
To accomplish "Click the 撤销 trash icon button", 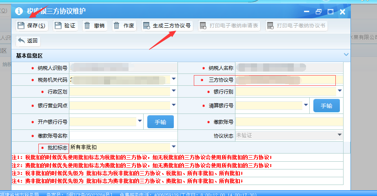I will tap(95, 26).
